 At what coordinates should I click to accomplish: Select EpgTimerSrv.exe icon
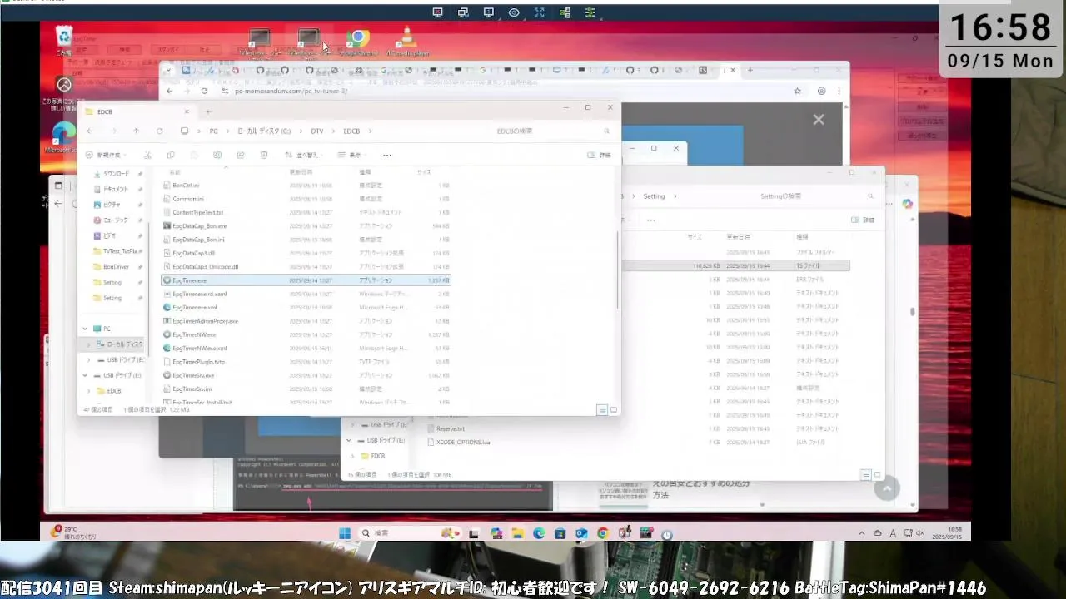point(167,375)
